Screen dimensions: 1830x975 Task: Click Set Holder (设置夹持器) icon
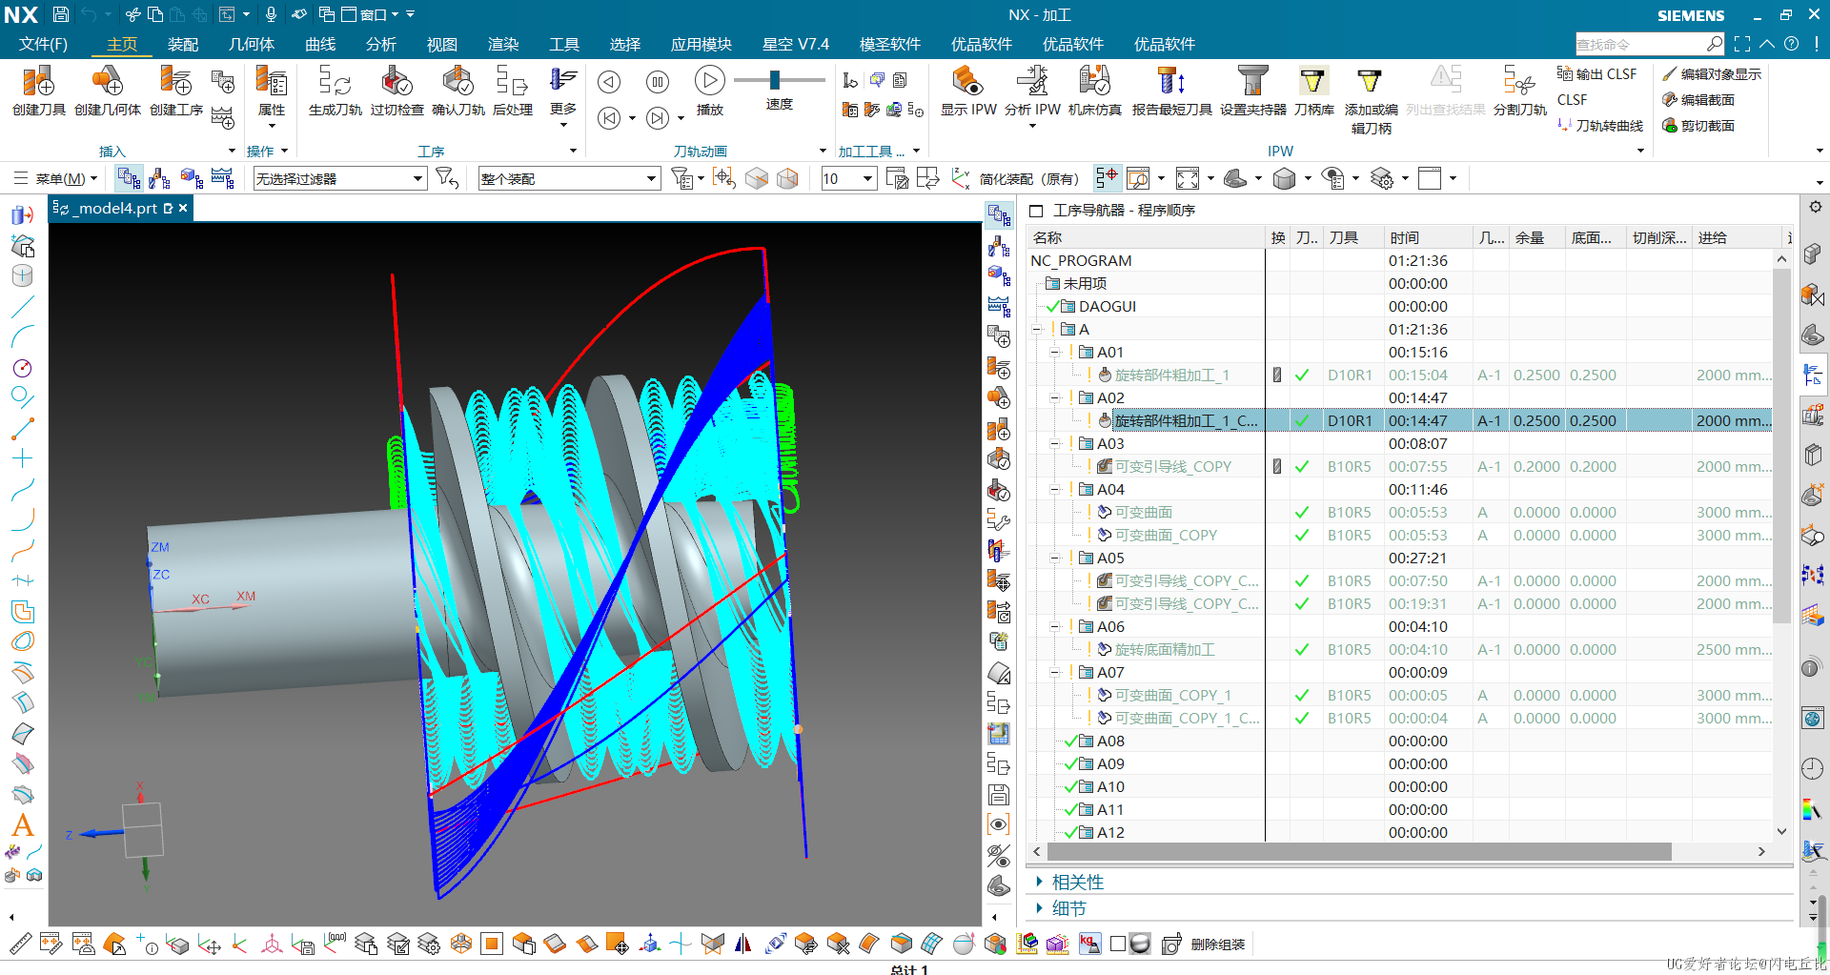(x=1253, y=91)
